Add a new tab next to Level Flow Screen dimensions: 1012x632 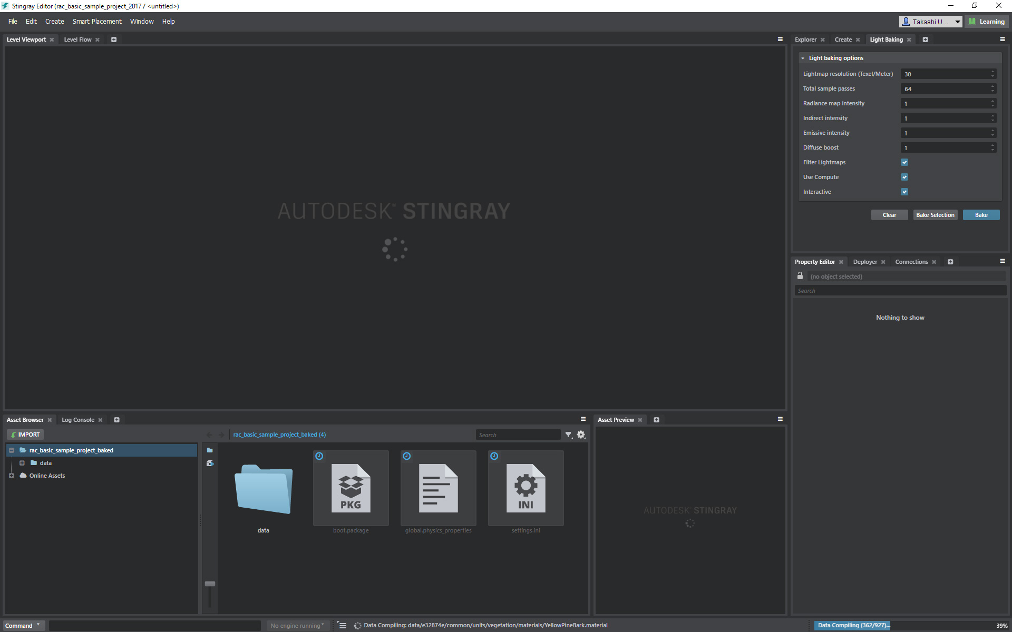pyautogui.click(x=114, y=39)
